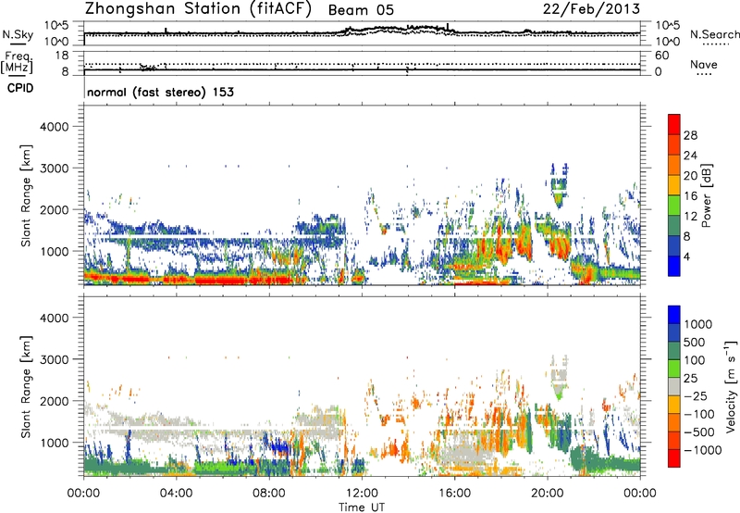740x513 pixels.
Task: Select the '-25' label on the Velocity color bar
Action: point(696,395)
